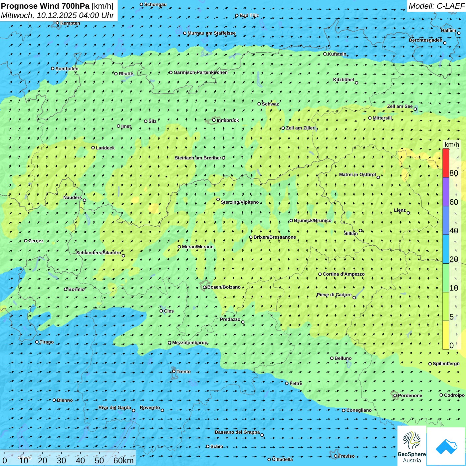466x466 pixels.
Task: Select the Landeck city marker
Action: [x=93, y=148]
